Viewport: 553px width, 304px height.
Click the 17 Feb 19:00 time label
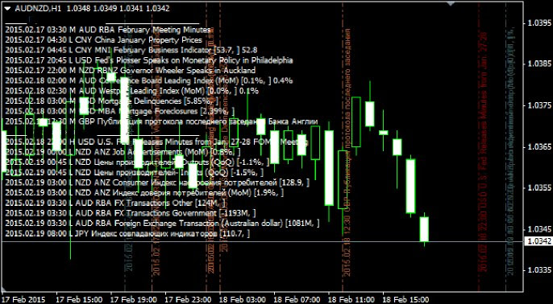click(134, 299)
